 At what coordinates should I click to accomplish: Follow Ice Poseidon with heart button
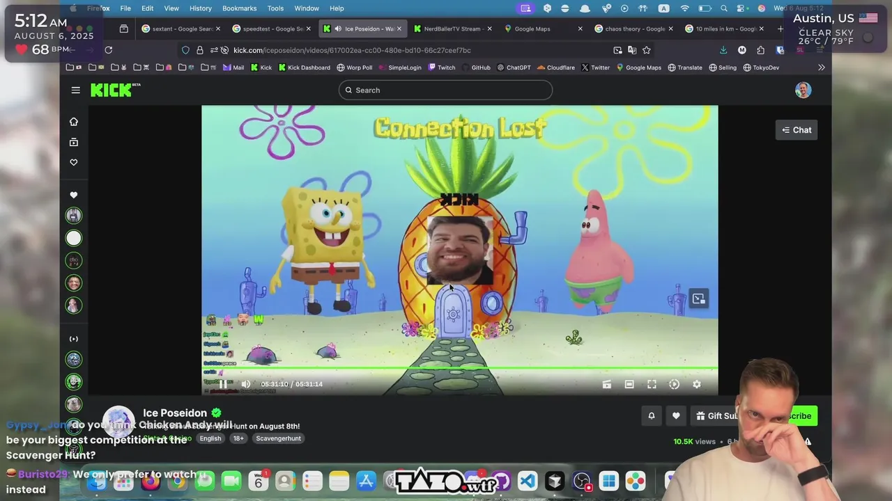coord(676,416)
